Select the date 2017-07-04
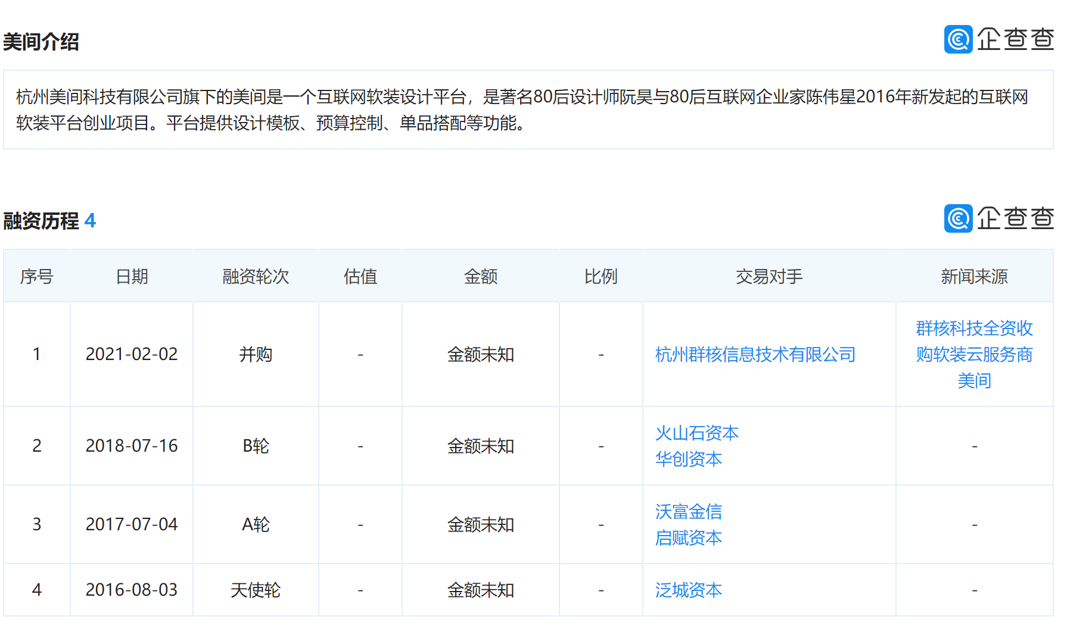The height and width of the screenshot is (635, 1067). click(x=132, y=525)
